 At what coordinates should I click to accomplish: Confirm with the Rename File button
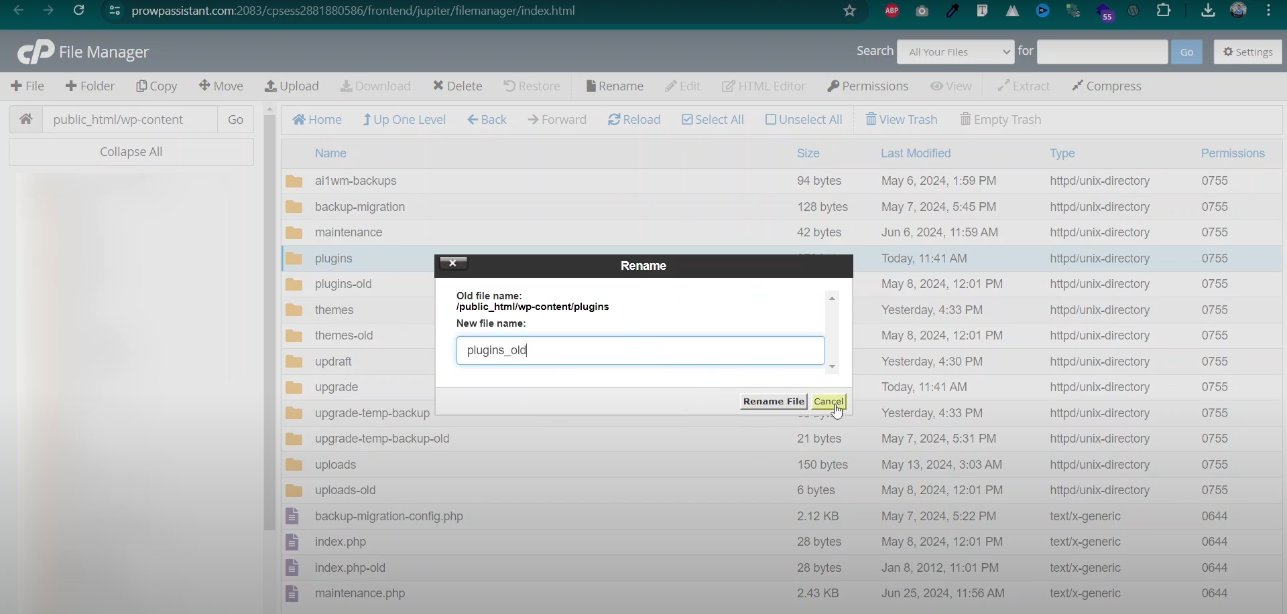[774, 401]
